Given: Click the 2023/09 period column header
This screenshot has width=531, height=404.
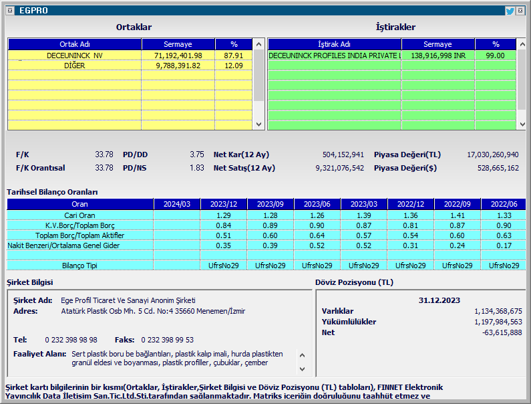Looking at the screenshot, I should 271,204.
